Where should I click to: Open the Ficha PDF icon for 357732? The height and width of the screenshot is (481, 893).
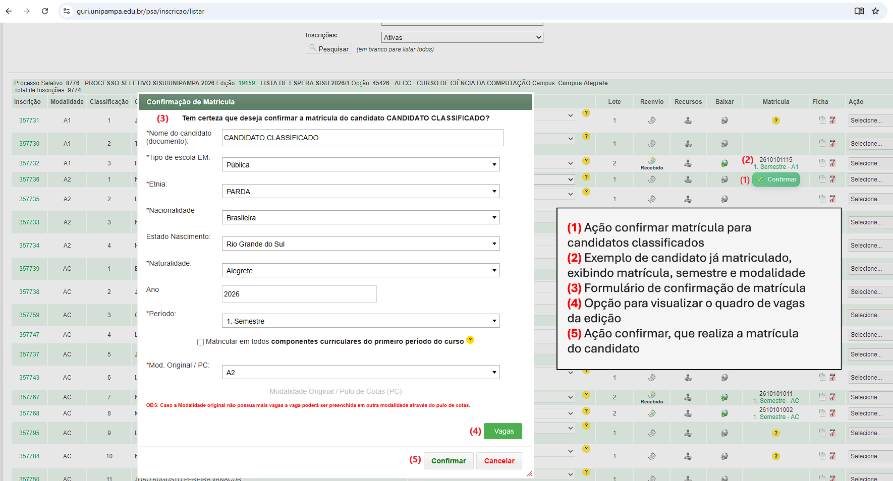click(x=832, y=163)
